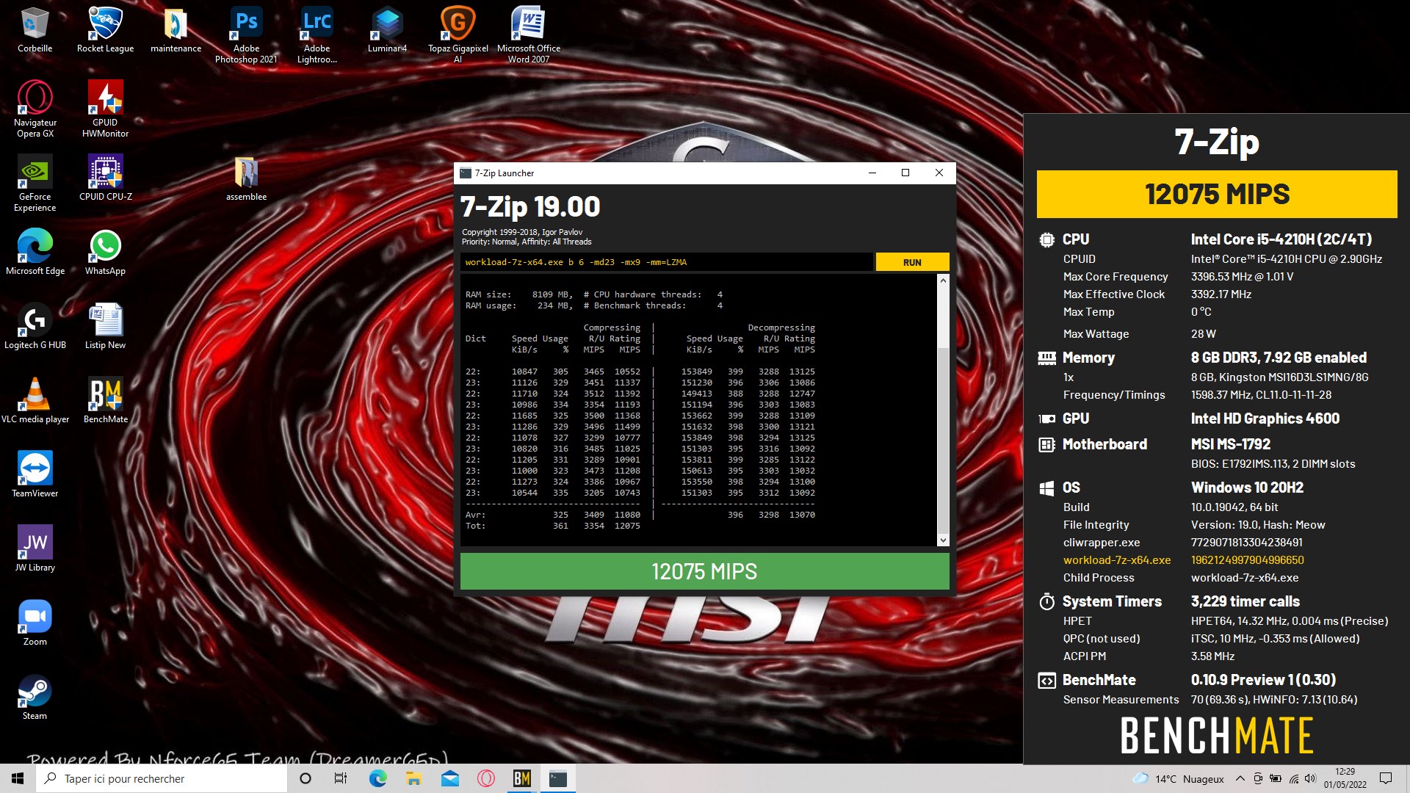The height and width of the screenshot is (793, 1410).
Task: Launch VLC media player shortcut
Action: pos(35,400)
